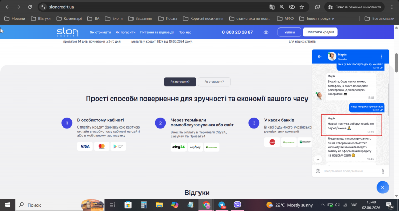Go back in Chrome browser
Image resolution: width=399 pixels, height=211 pixels.
click(7, 7)
